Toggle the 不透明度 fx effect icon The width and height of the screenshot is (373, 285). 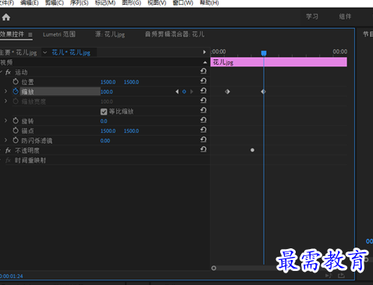click(x=8, y=151)
